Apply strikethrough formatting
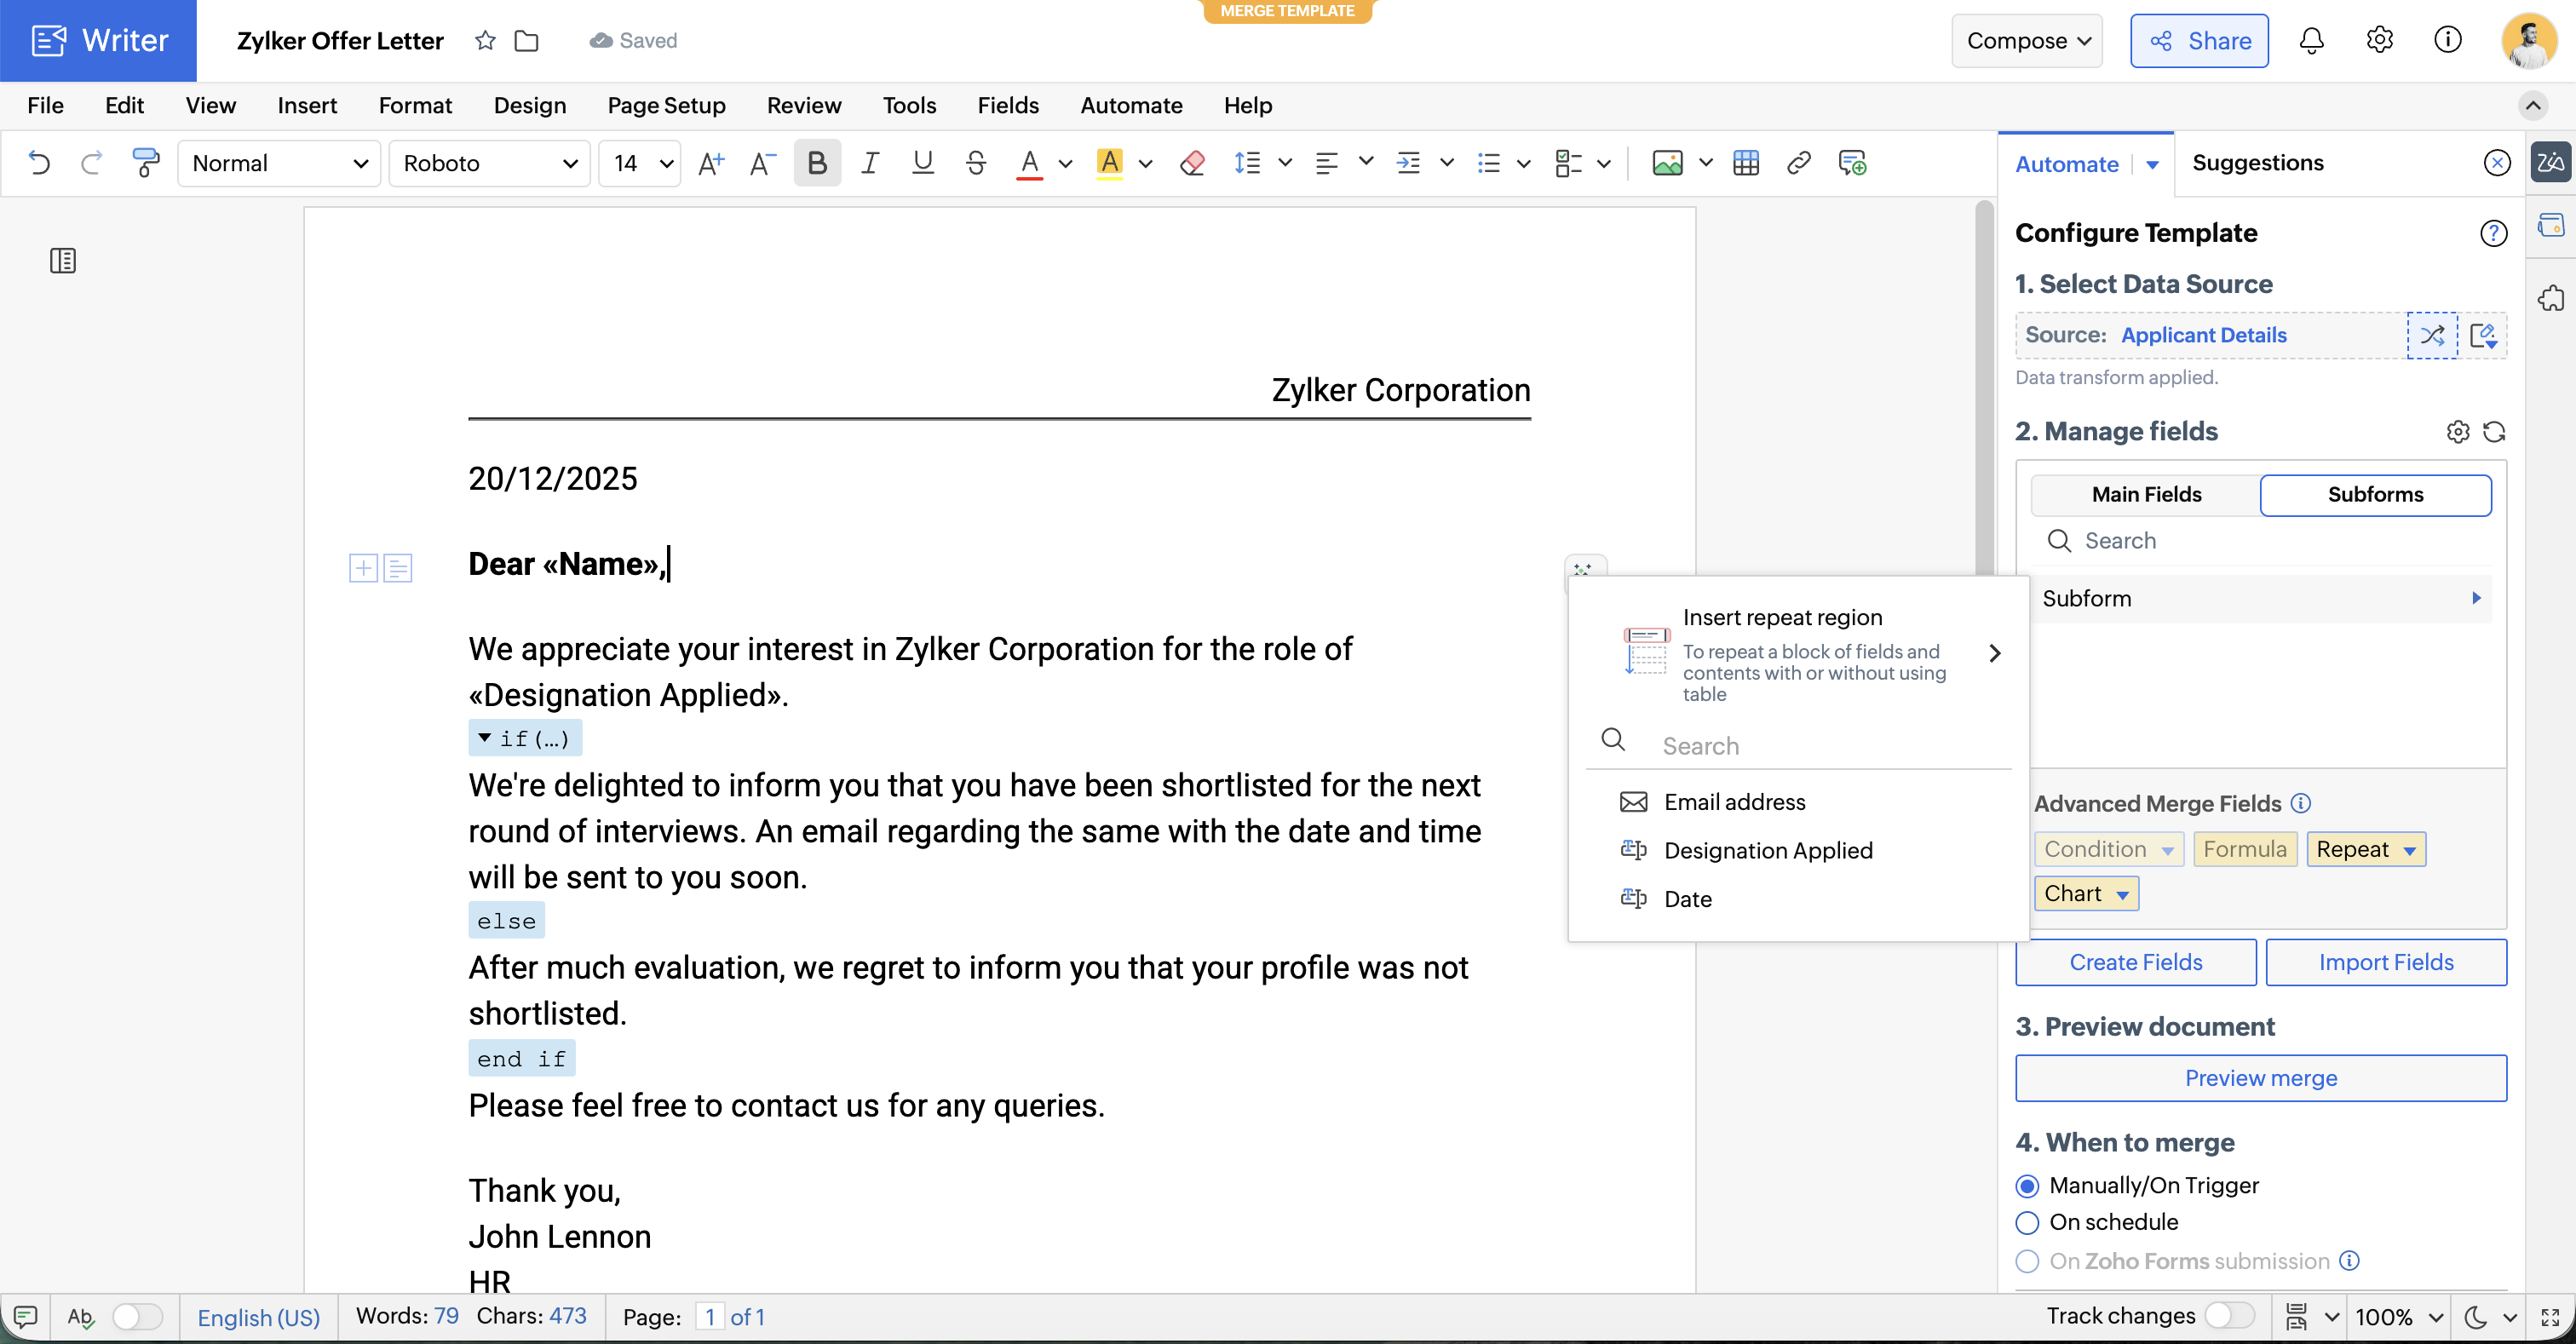Viewport: 2576px width, 1344px height. coord(976,162)
